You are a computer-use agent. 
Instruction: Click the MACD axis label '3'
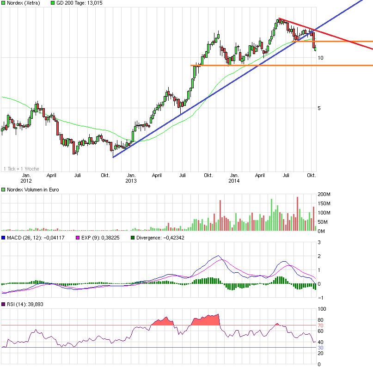pos(319,242)
